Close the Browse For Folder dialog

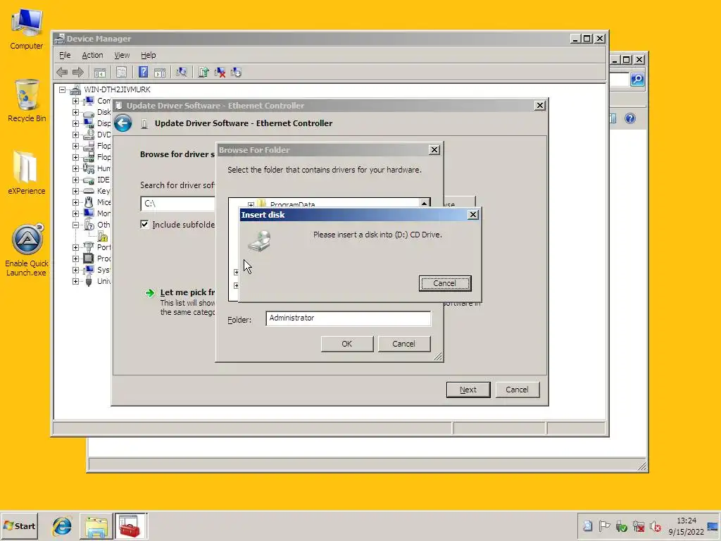click(x=434, y=150)
